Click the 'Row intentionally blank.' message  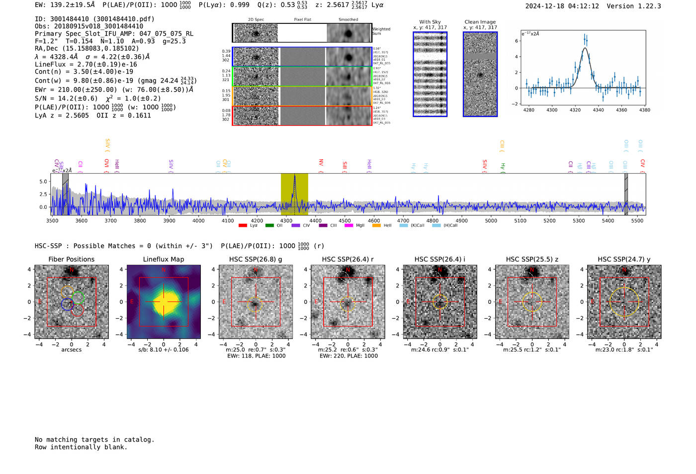click(81, 447)
